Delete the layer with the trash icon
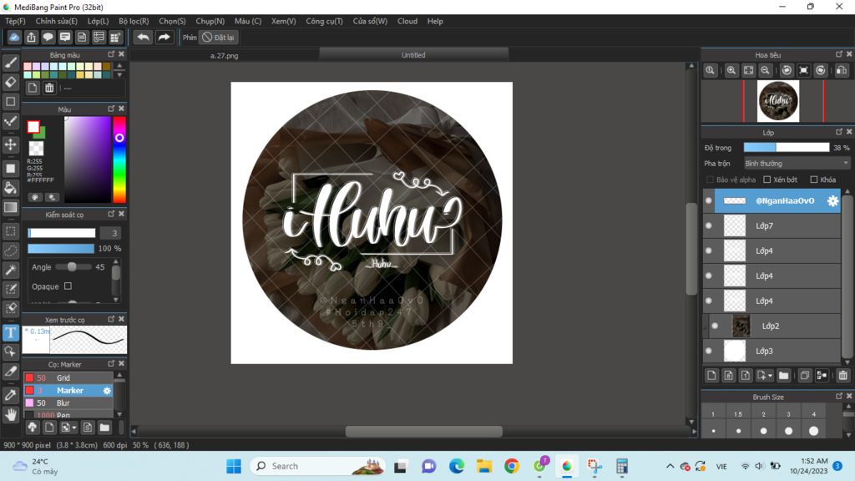855x481 pixels. point(843,375)
